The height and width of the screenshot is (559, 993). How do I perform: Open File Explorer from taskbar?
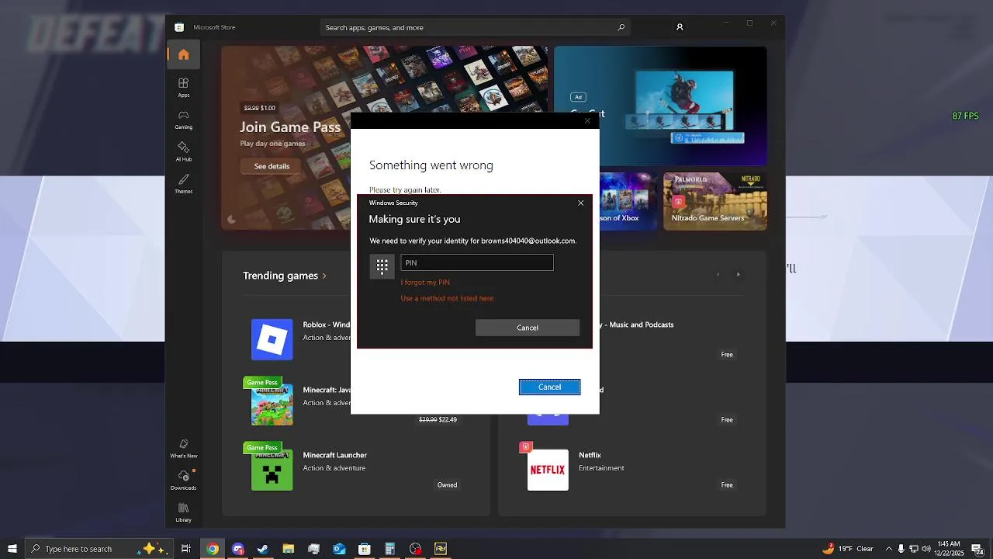[288, 549]
